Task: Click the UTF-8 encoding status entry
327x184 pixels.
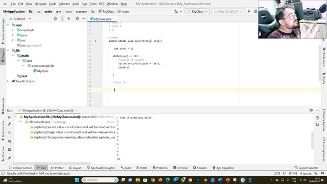Action: point(293,173)
